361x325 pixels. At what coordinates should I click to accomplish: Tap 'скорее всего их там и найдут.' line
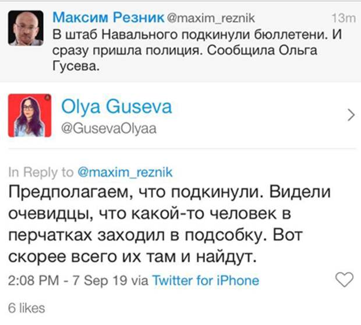click(x=132, y=257)
